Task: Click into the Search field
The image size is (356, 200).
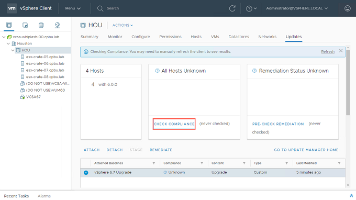Action: pyautogui.click(x=113, y=8)
